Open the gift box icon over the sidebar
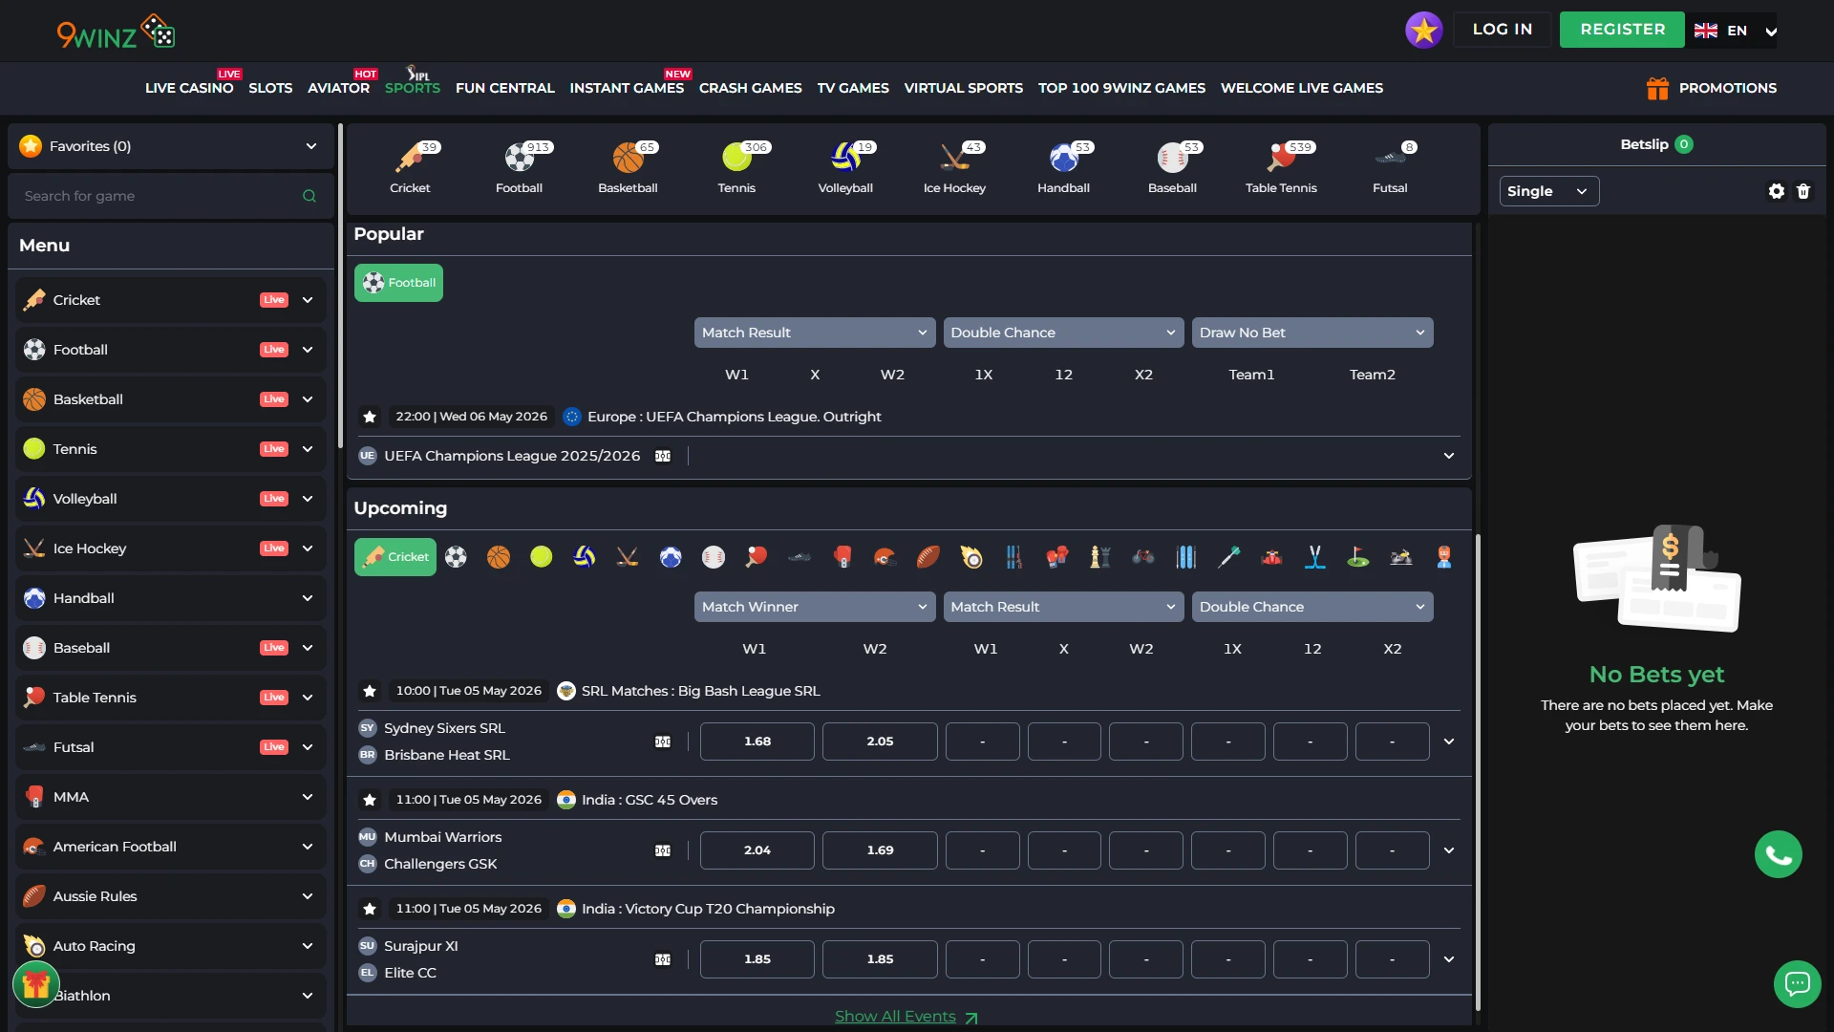 click(36, 984)
